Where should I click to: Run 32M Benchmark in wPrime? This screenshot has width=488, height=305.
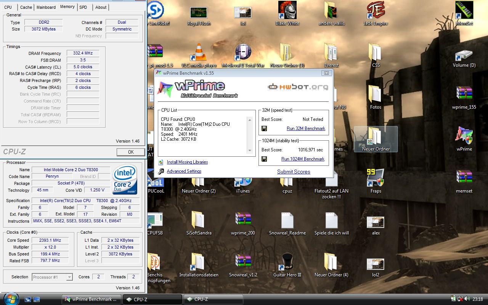coord(306,128)
